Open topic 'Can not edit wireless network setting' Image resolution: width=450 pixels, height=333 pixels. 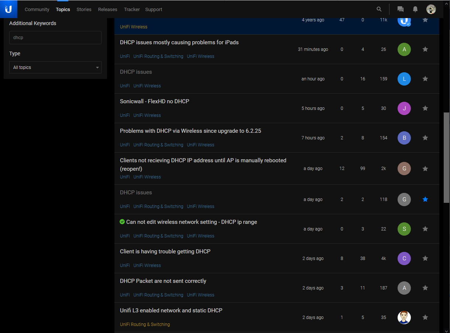[192, 222]
